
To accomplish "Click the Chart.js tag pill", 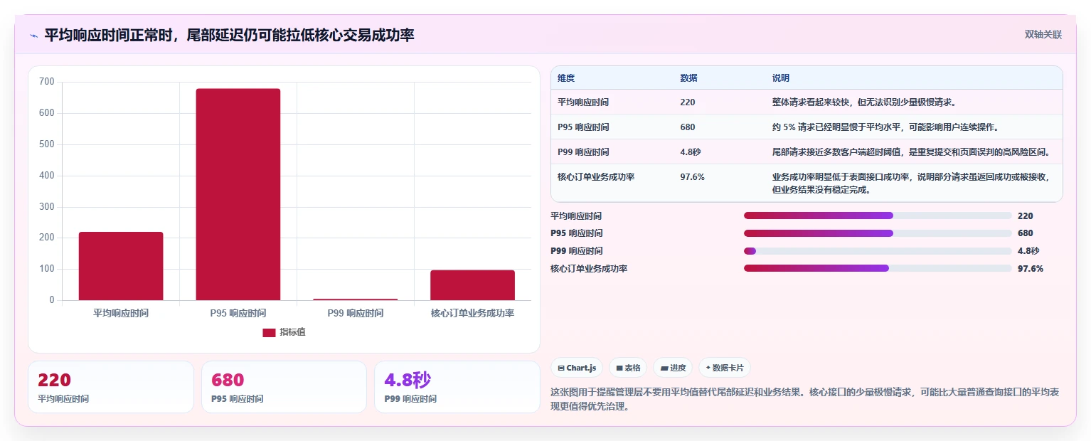I will pyautogui.click(x=577, y=368).
